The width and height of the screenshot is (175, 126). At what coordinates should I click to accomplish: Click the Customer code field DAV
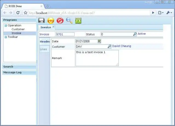(92, 46)
